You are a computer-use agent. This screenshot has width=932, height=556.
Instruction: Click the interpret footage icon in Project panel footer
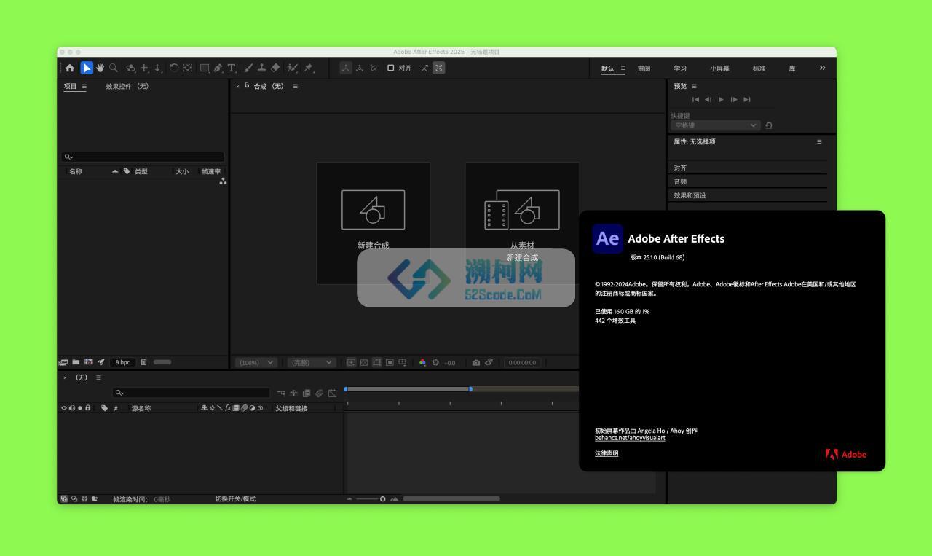[x=63, y=362]
